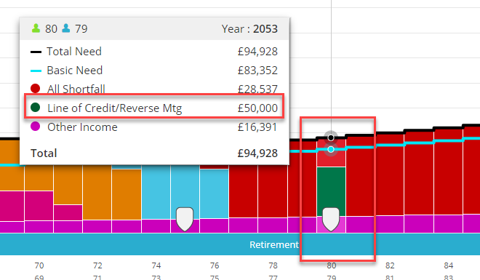The width and height of the screenshot is (480, 280).
Task: Click the 'Other Income' tooltip label
Action: (x=82, y=127)
